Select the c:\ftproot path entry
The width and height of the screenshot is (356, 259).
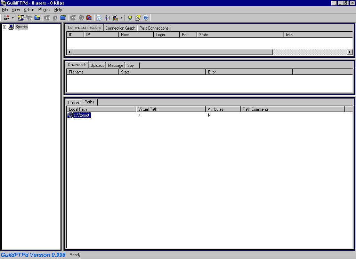82,115
